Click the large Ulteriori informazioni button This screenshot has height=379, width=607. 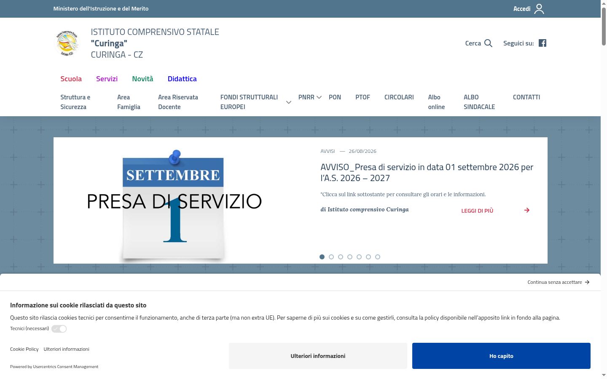[x=318, y=356]
